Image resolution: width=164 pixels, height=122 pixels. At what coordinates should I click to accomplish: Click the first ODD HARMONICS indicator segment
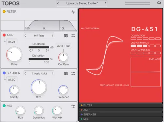[133, 46]
